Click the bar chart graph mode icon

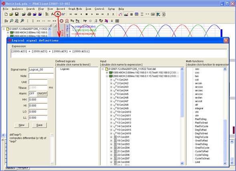coord(126,14)
